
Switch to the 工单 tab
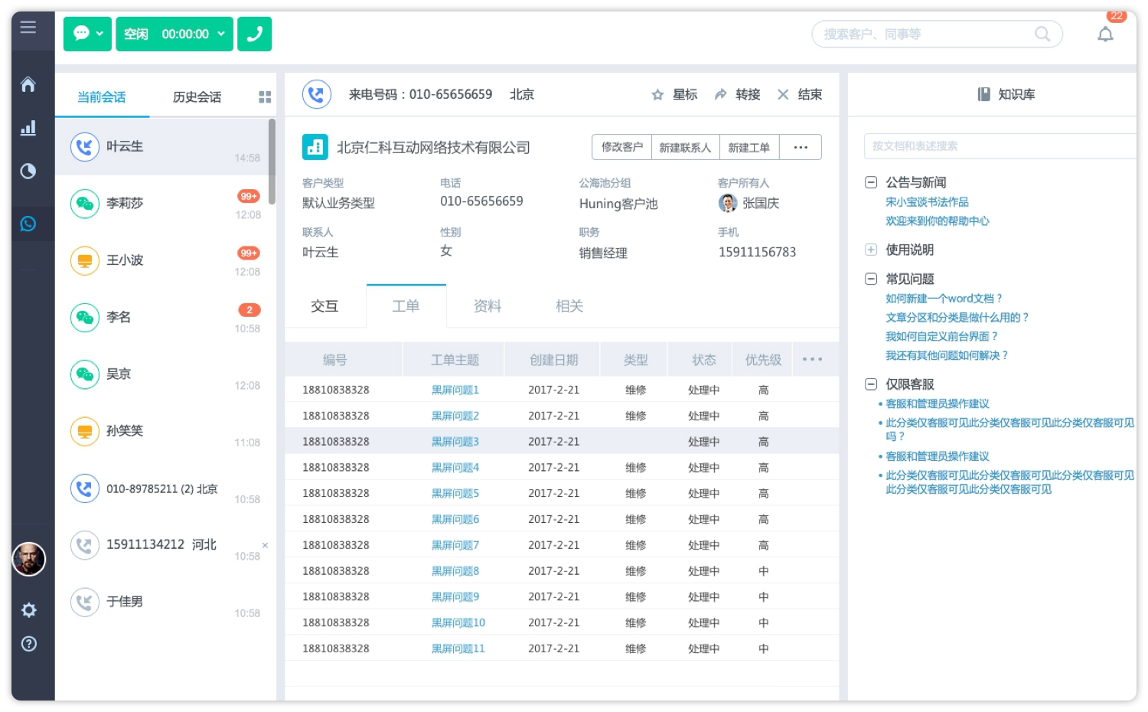[406, 306]
